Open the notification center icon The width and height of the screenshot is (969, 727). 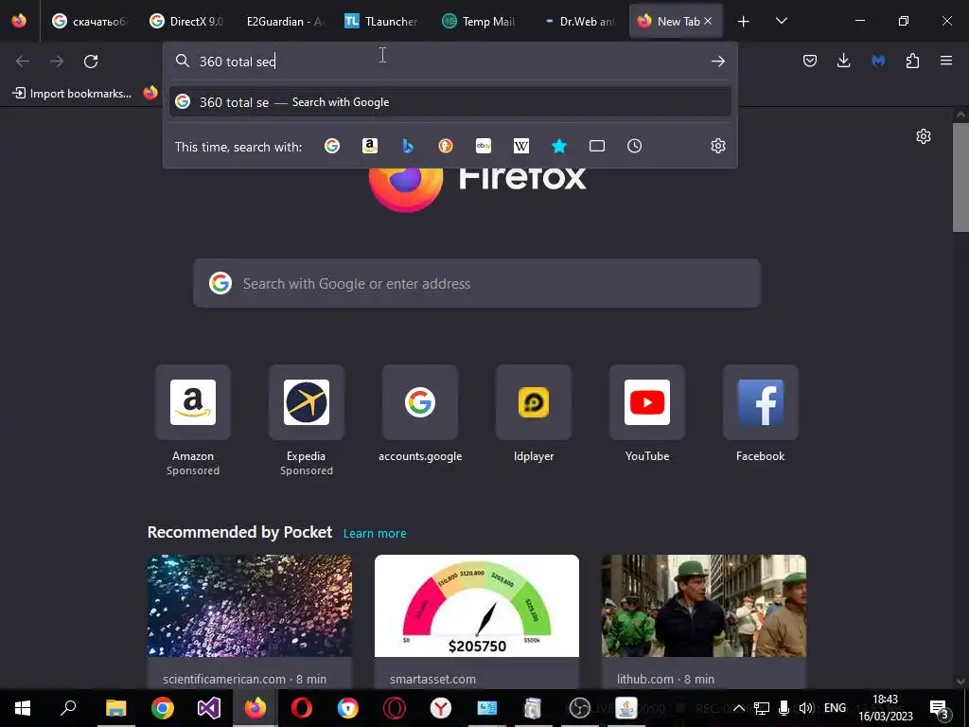(x=939, y=708)
